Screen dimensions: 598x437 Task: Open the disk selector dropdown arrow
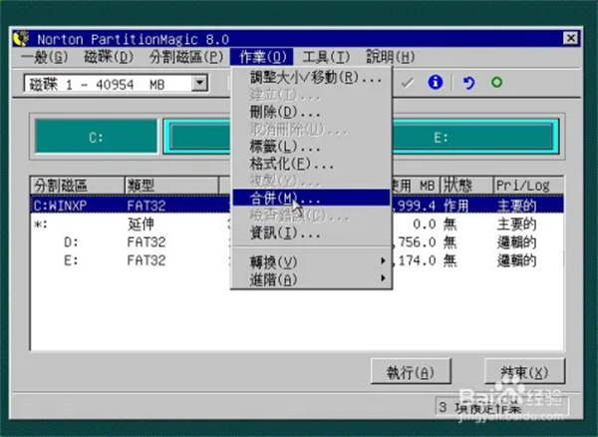point(199,83)
